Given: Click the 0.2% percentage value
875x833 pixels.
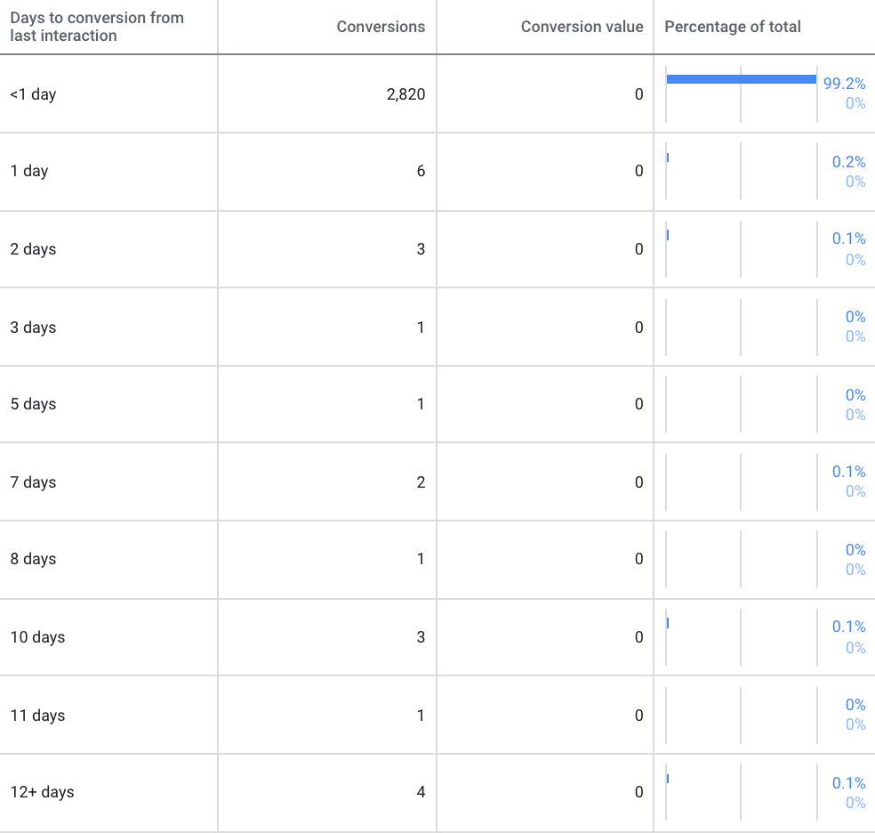Looking at the screenshot, I should point(848,162).
